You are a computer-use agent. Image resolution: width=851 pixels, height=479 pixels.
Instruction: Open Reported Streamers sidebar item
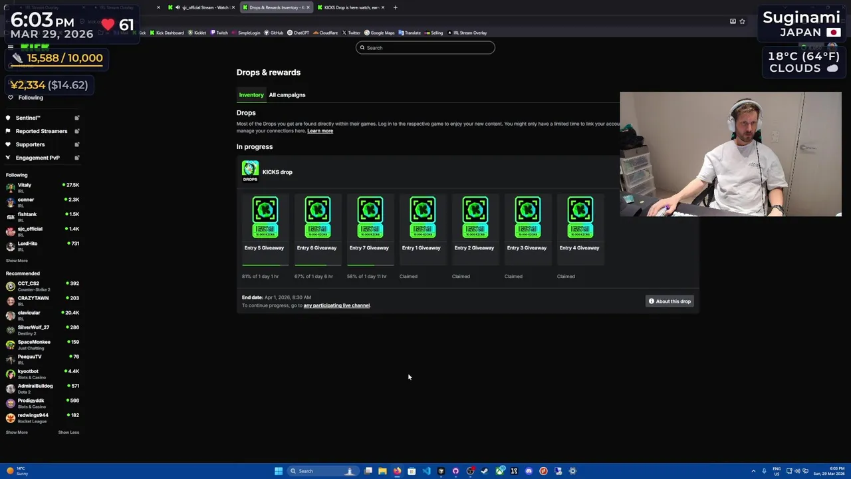43,131
